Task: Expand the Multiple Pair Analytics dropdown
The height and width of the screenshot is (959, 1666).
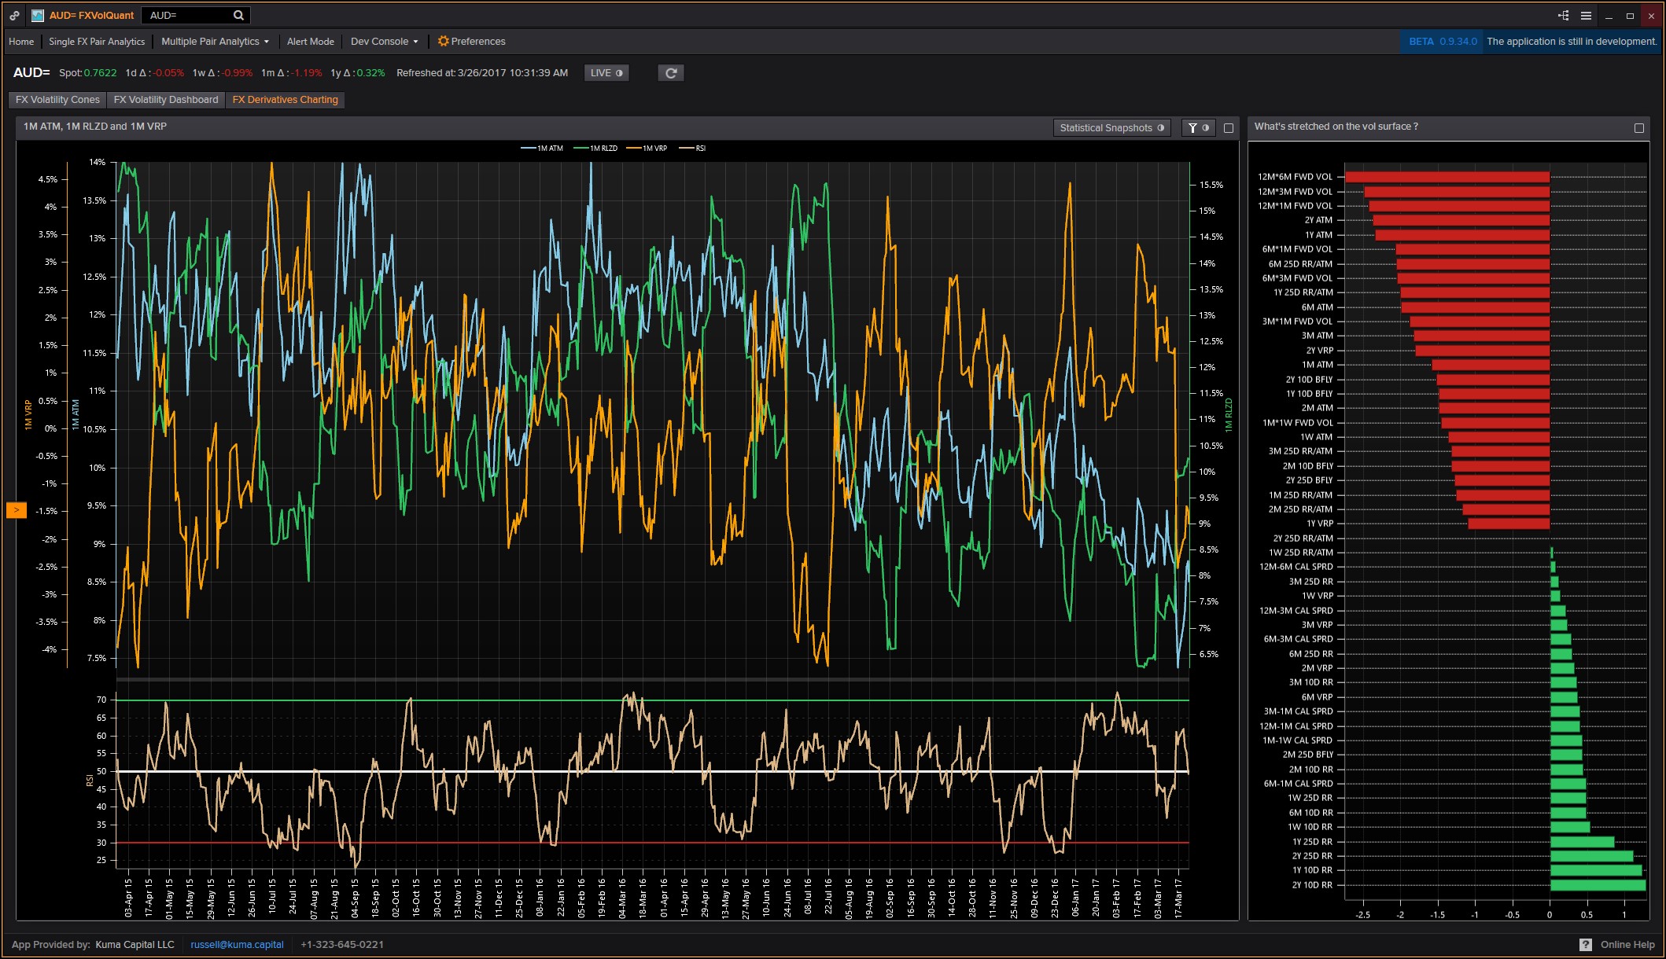Action: (x=215, y=42)
